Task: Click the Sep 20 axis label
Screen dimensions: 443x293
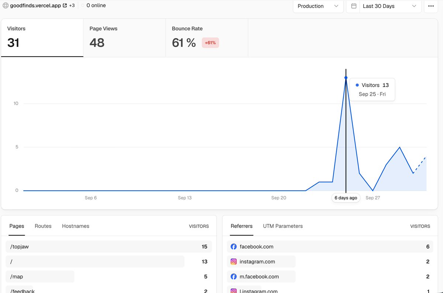Action: coord(279,198)
